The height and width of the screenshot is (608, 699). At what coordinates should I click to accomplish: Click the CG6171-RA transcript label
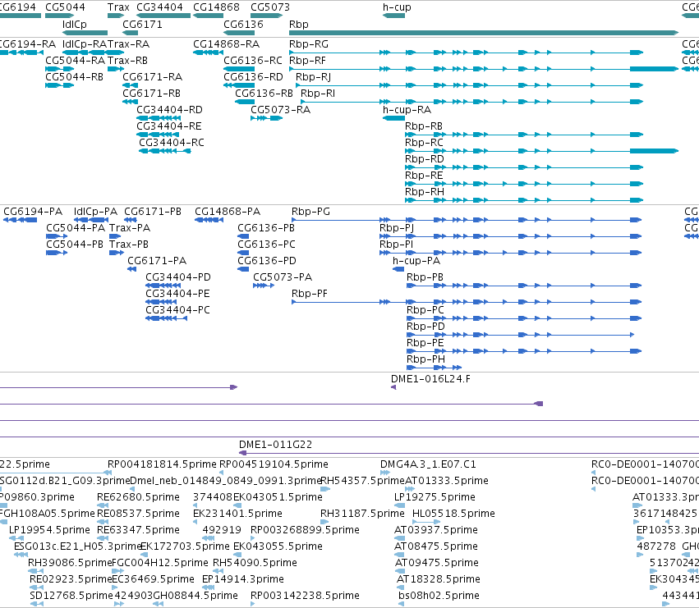click(x=153, y=77)
